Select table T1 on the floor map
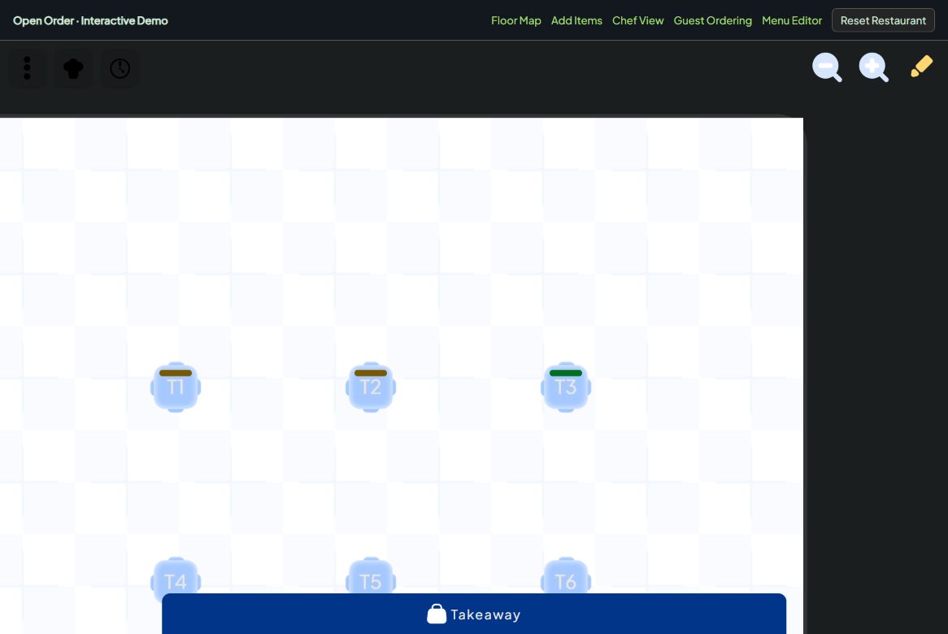948x634 pixels. [176, 387]
